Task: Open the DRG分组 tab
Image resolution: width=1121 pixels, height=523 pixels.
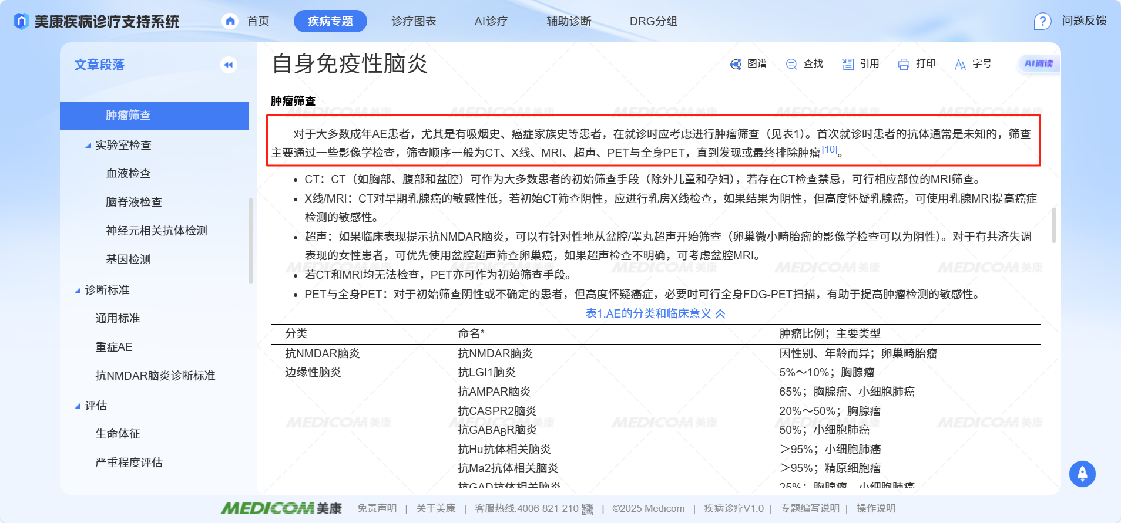Action: tap(653, 21)
